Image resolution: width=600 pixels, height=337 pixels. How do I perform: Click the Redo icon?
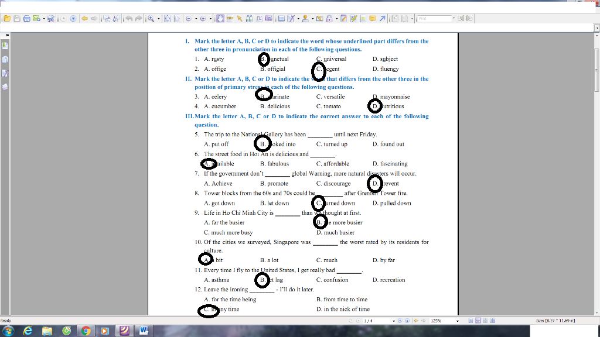tap(138, 18)
